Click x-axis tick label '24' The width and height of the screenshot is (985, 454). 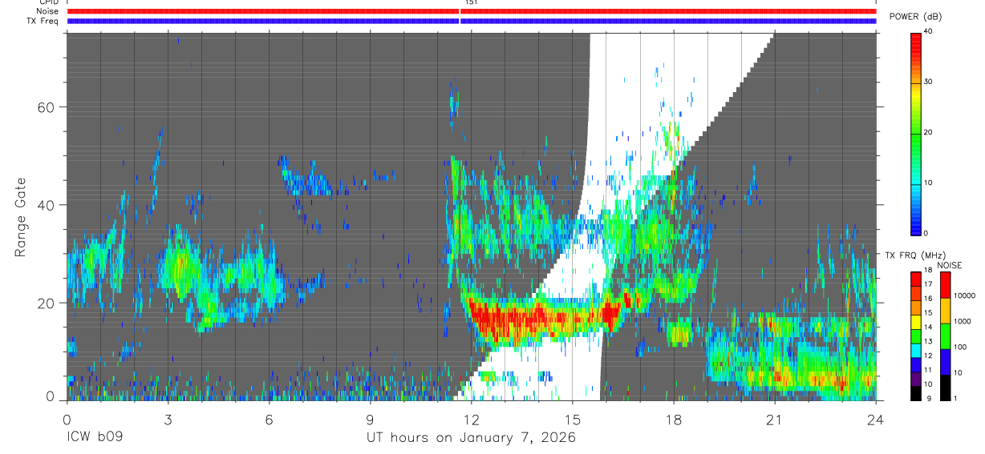coord(876,420)
